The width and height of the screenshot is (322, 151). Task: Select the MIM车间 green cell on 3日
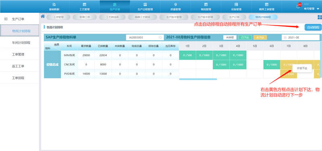221,55
